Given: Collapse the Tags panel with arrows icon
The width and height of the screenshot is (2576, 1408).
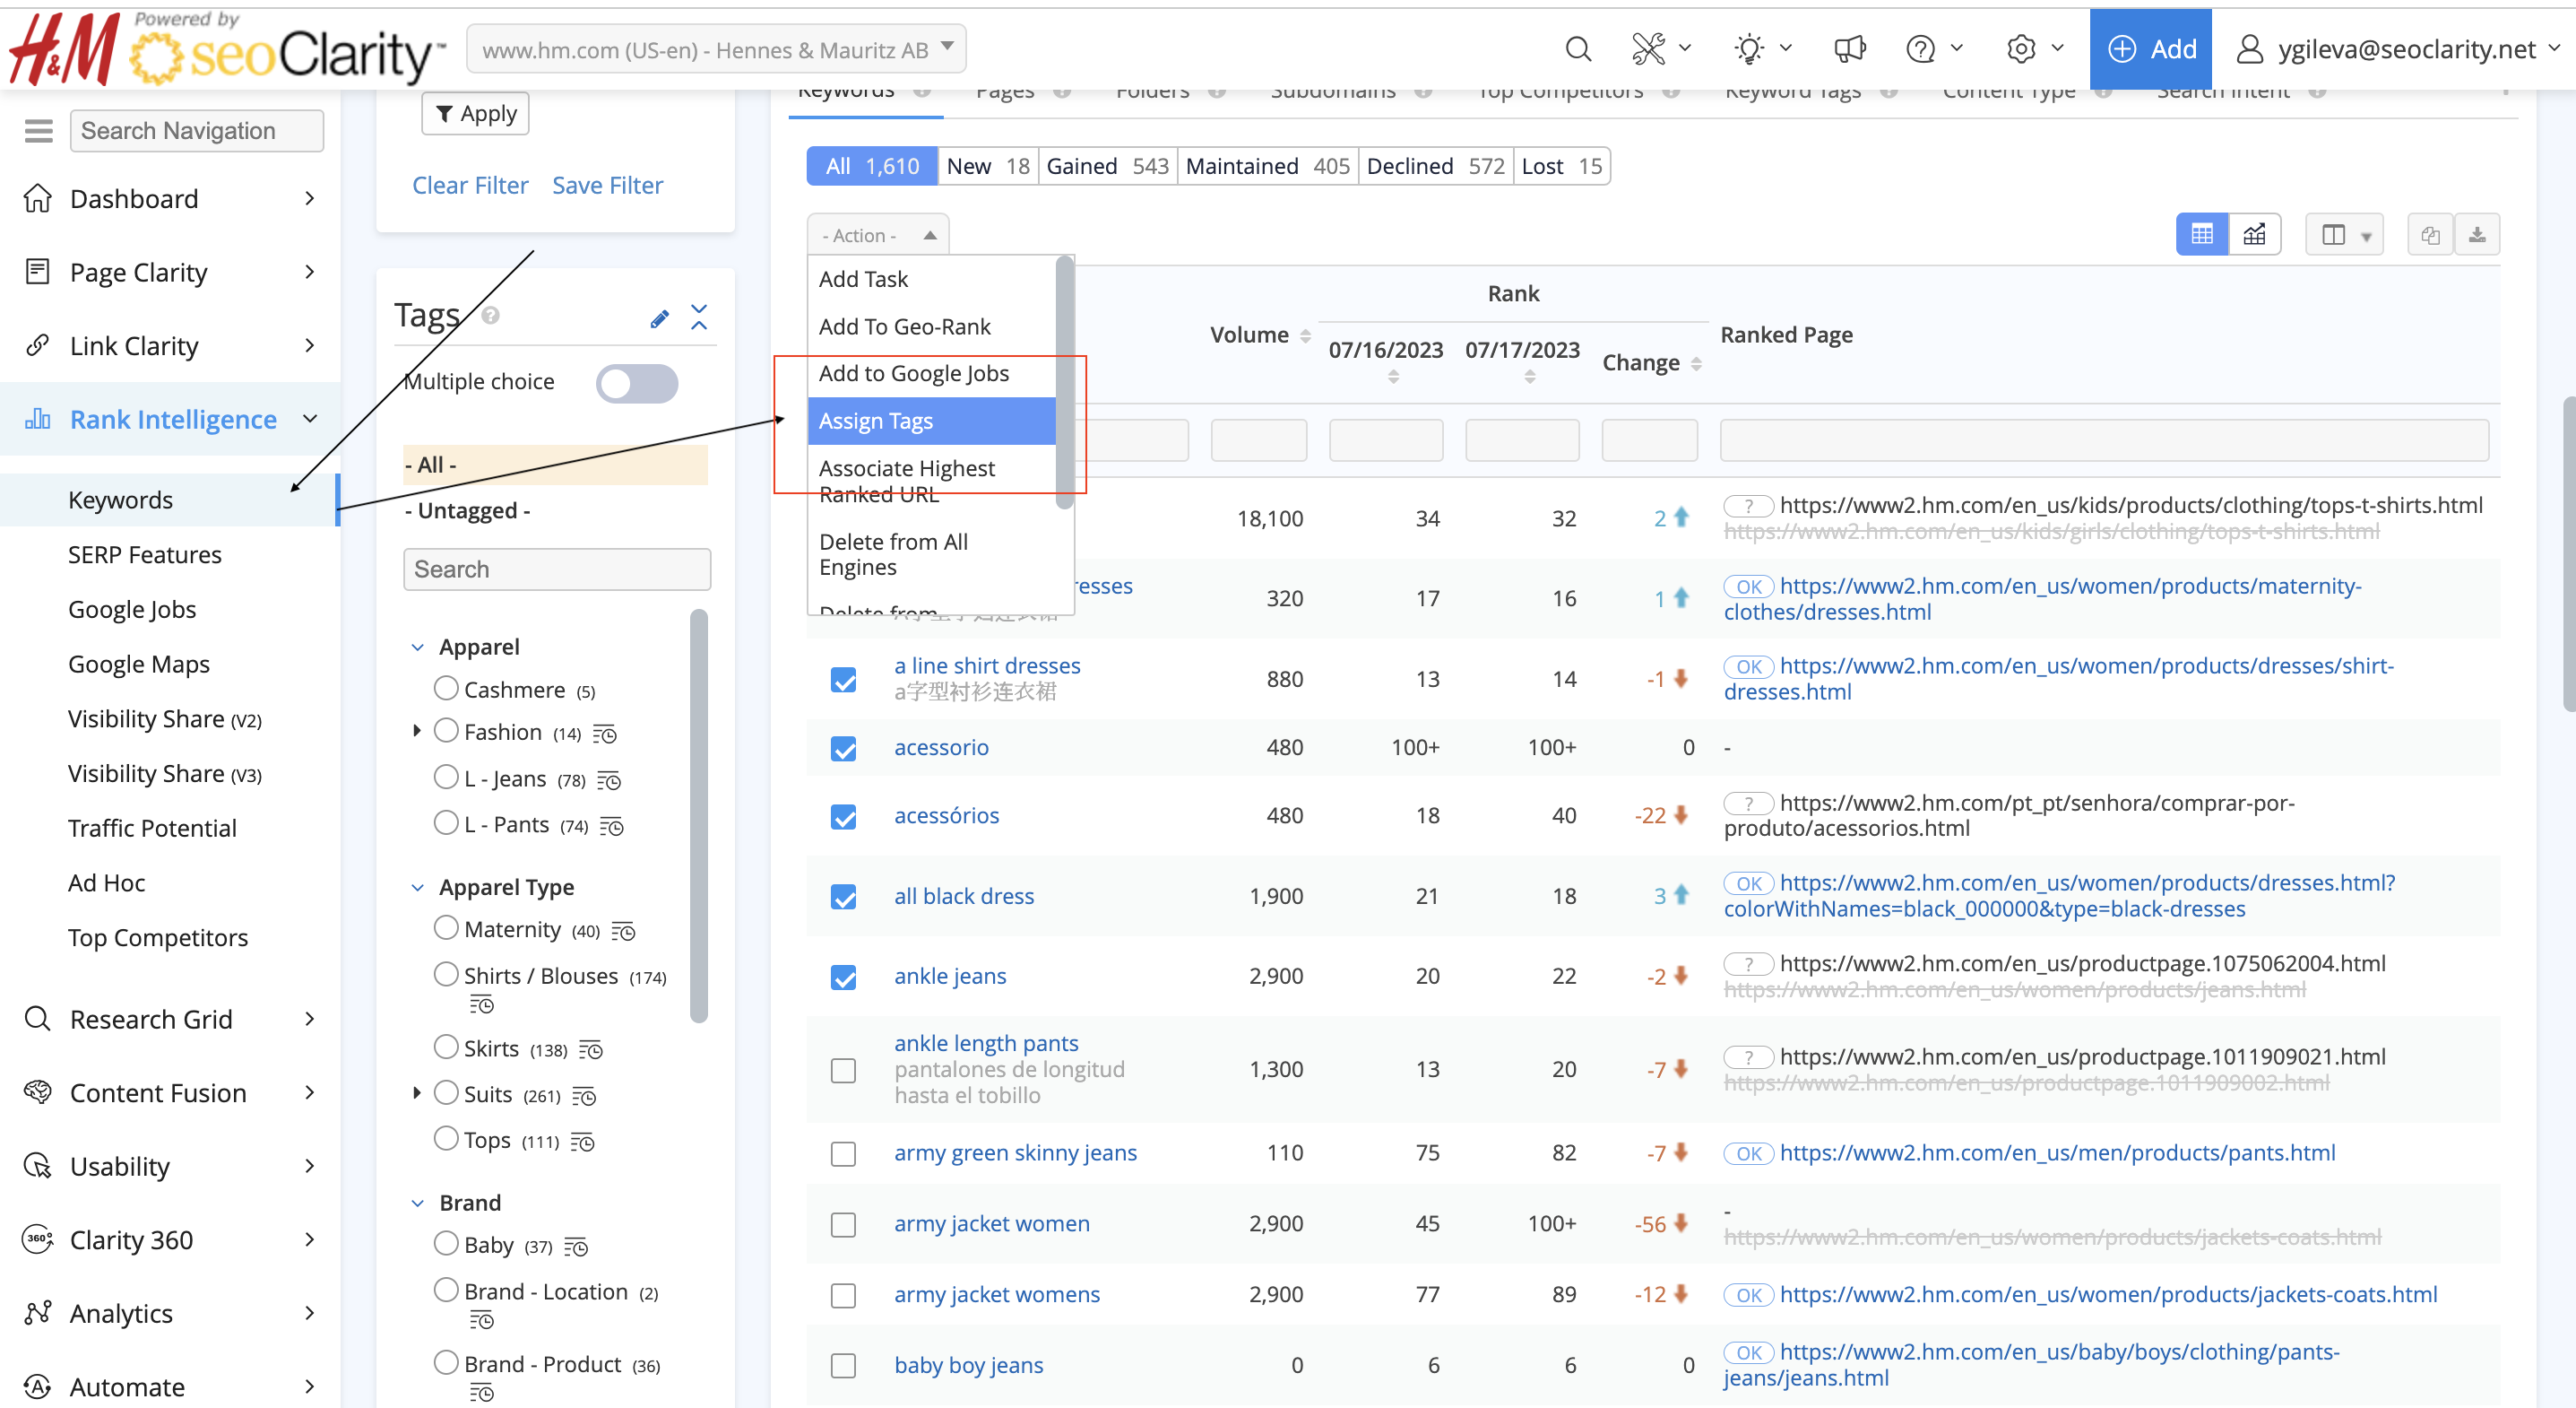Looking at the screenshot, I should coord(699,317).
